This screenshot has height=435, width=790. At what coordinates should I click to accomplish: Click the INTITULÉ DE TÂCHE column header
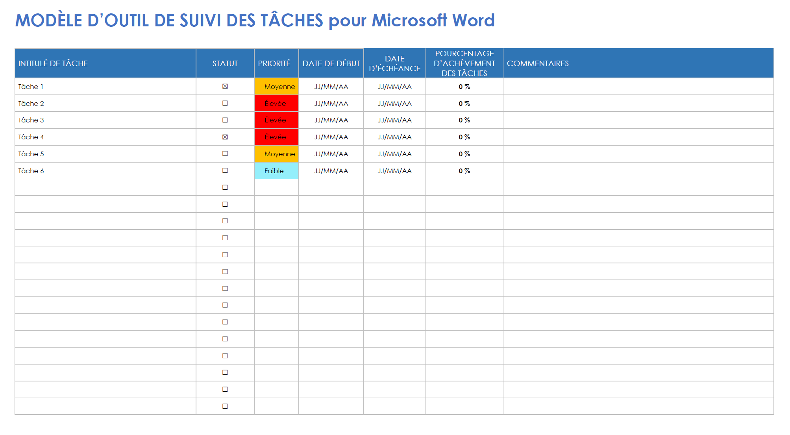[105, 63]
